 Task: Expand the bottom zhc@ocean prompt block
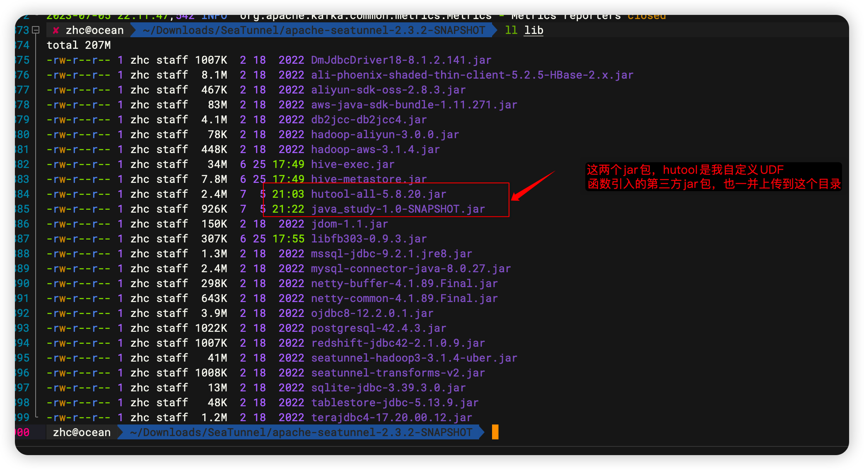36,432
